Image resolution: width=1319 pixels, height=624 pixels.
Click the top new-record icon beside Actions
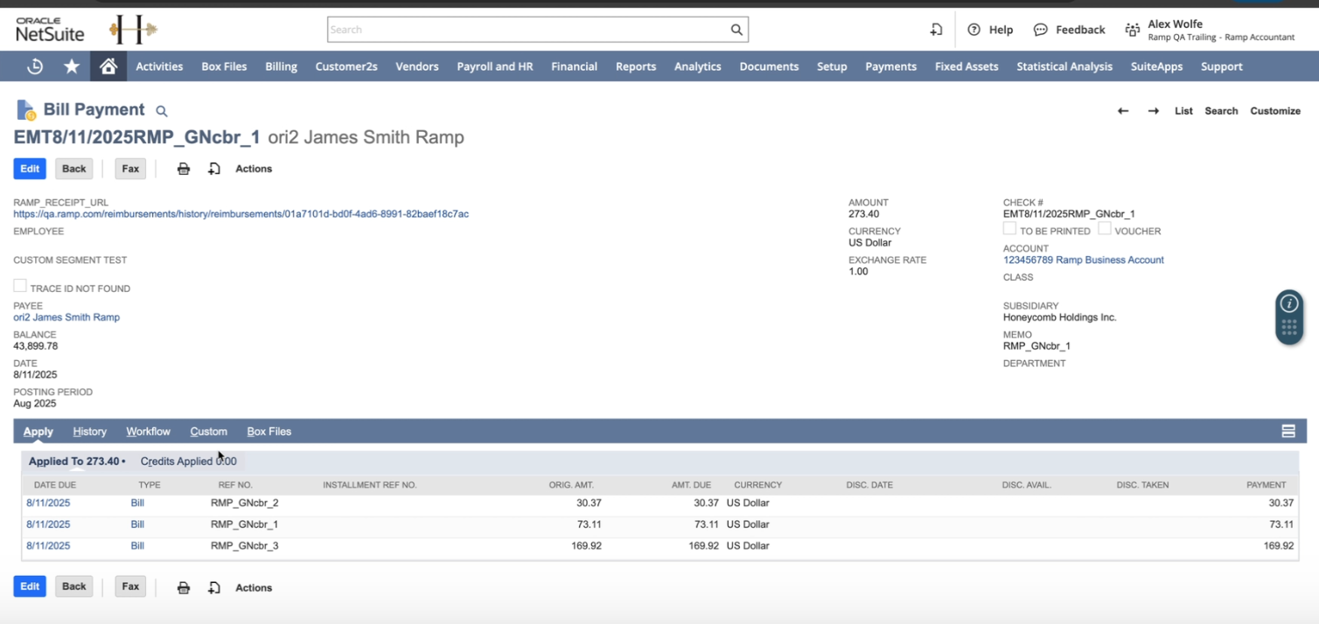tap(214, 169)
